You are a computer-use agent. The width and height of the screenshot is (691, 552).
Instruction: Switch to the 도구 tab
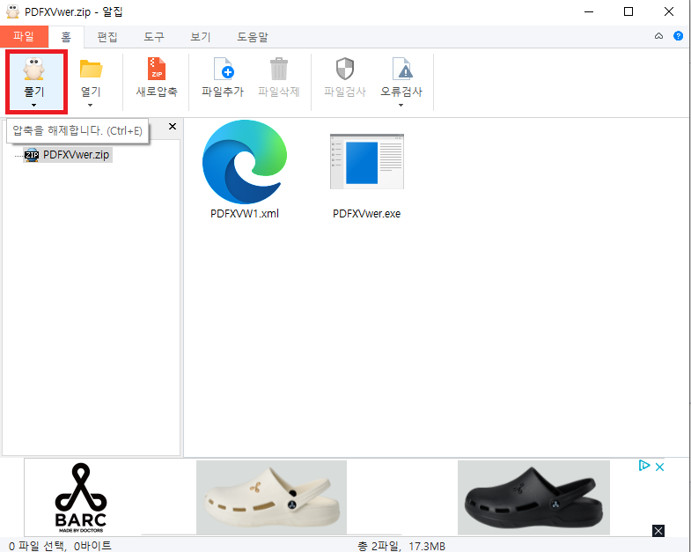[154, 37]
